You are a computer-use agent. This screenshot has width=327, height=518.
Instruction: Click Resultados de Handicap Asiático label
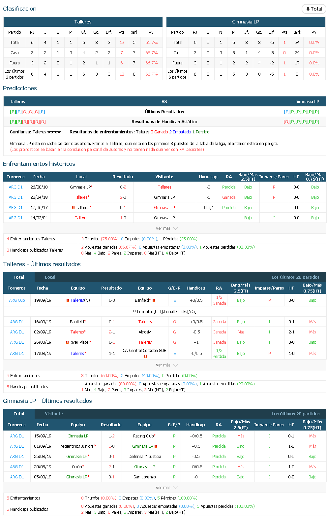click(x=164, y=122)
